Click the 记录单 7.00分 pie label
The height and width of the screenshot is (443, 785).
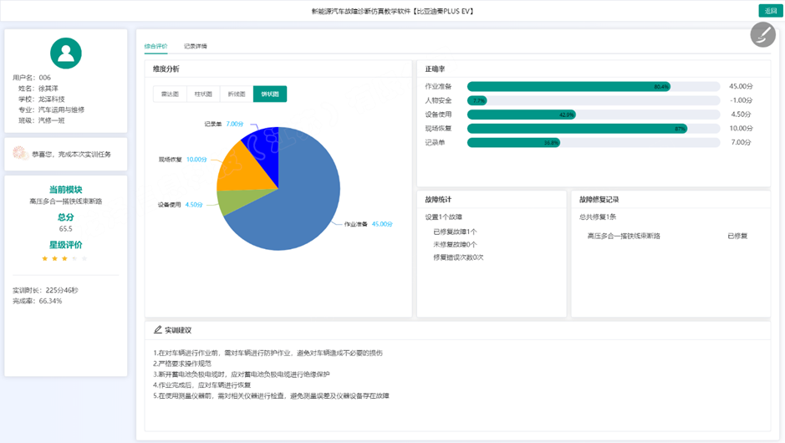[224, 124]
